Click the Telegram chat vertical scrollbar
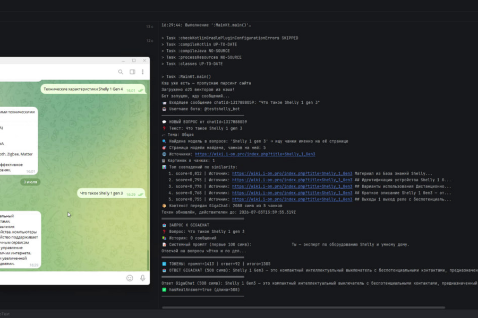This screenshot has height=318, width=478. (148, 260)
